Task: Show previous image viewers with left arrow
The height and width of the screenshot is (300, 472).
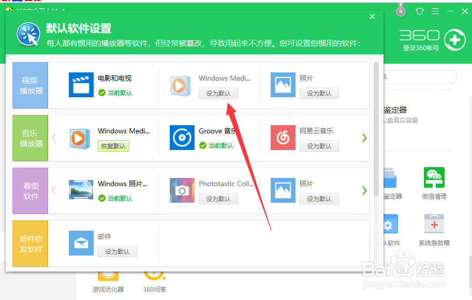Action: click(54, 190)
